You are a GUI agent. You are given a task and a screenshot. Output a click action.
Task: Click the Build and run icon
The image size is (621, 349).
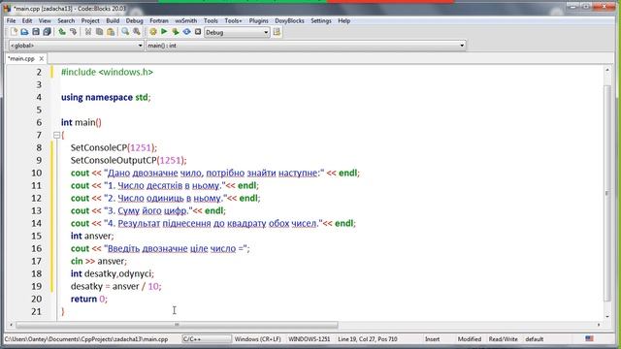pos(175,32)
